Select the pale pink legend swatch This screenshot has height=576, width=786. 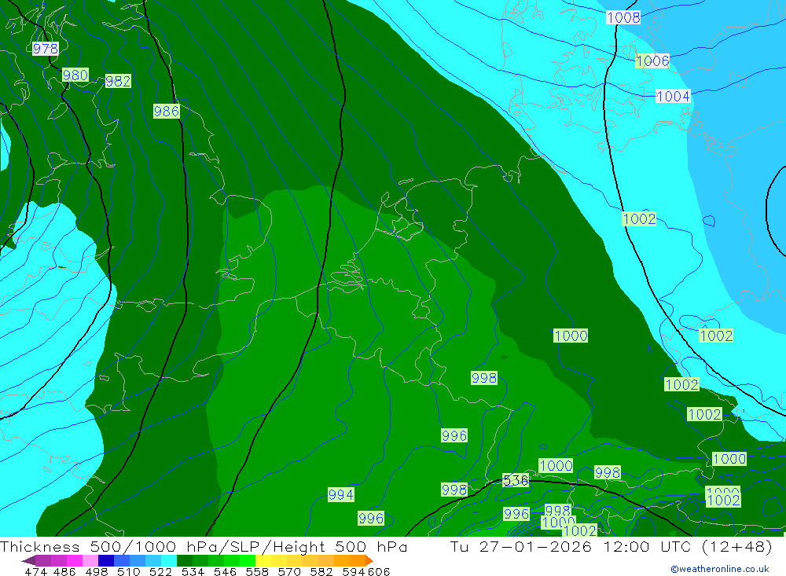89,560
